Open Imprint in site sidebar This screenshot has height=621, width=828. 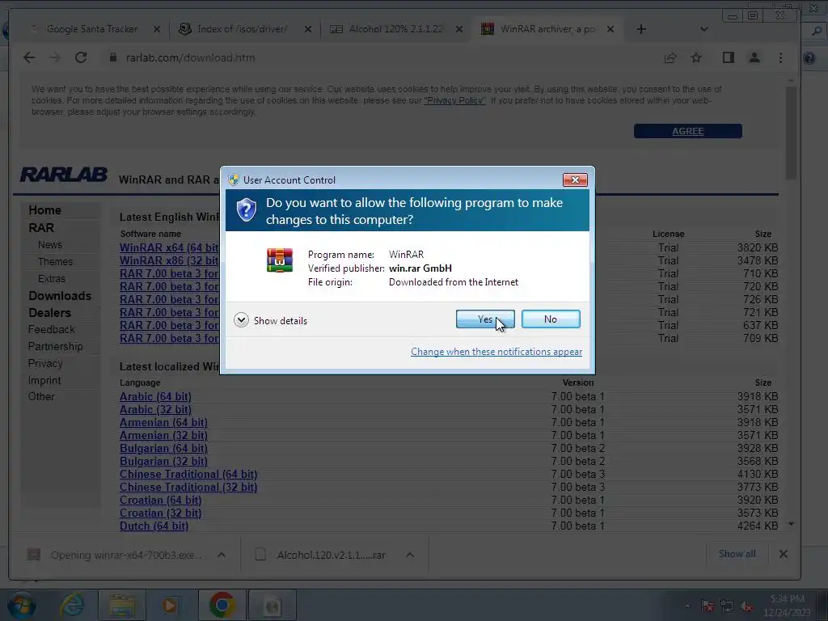coord(44,380)
